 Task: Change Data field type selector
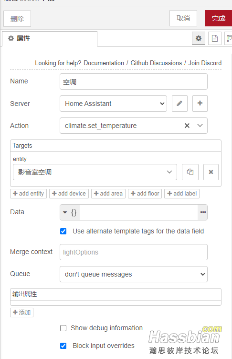70,212
